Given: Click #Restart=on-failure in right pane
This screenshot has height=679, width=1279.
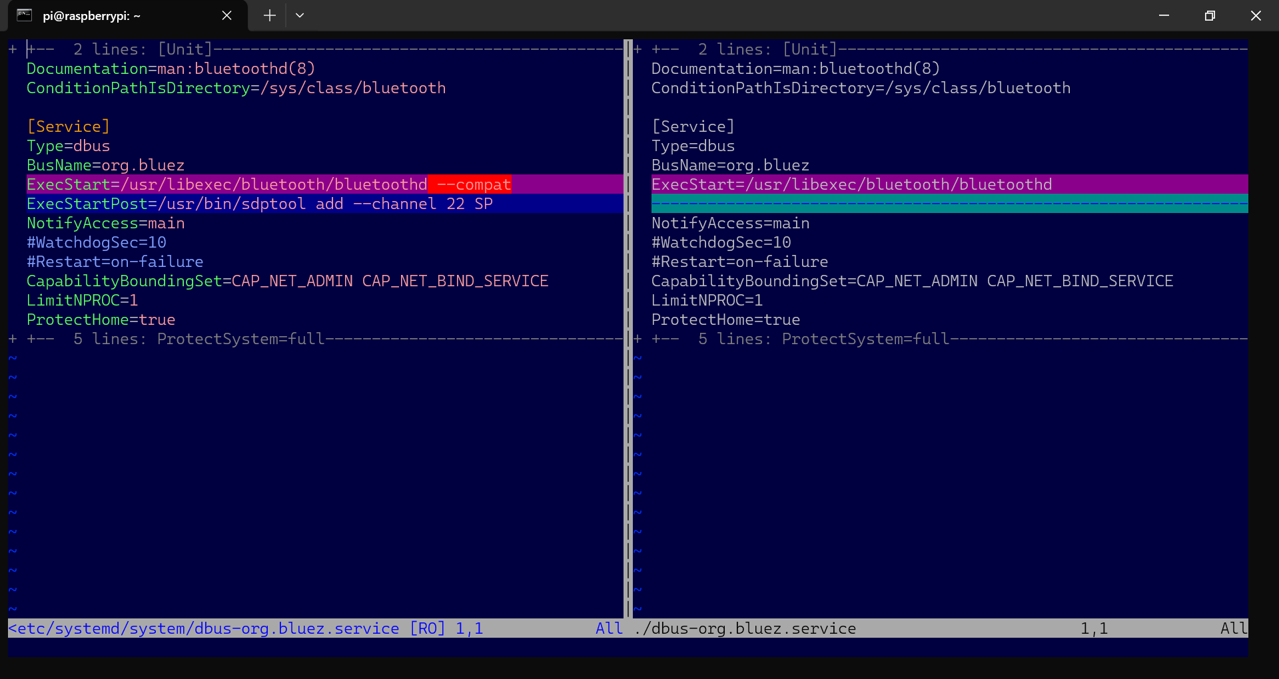Looking at the screenshot, I should pyautogui.click(x=739, y=262).
